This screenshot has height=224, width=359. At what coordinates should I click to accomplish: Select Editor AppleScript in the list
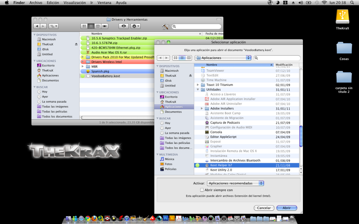(x=246, y=137)
